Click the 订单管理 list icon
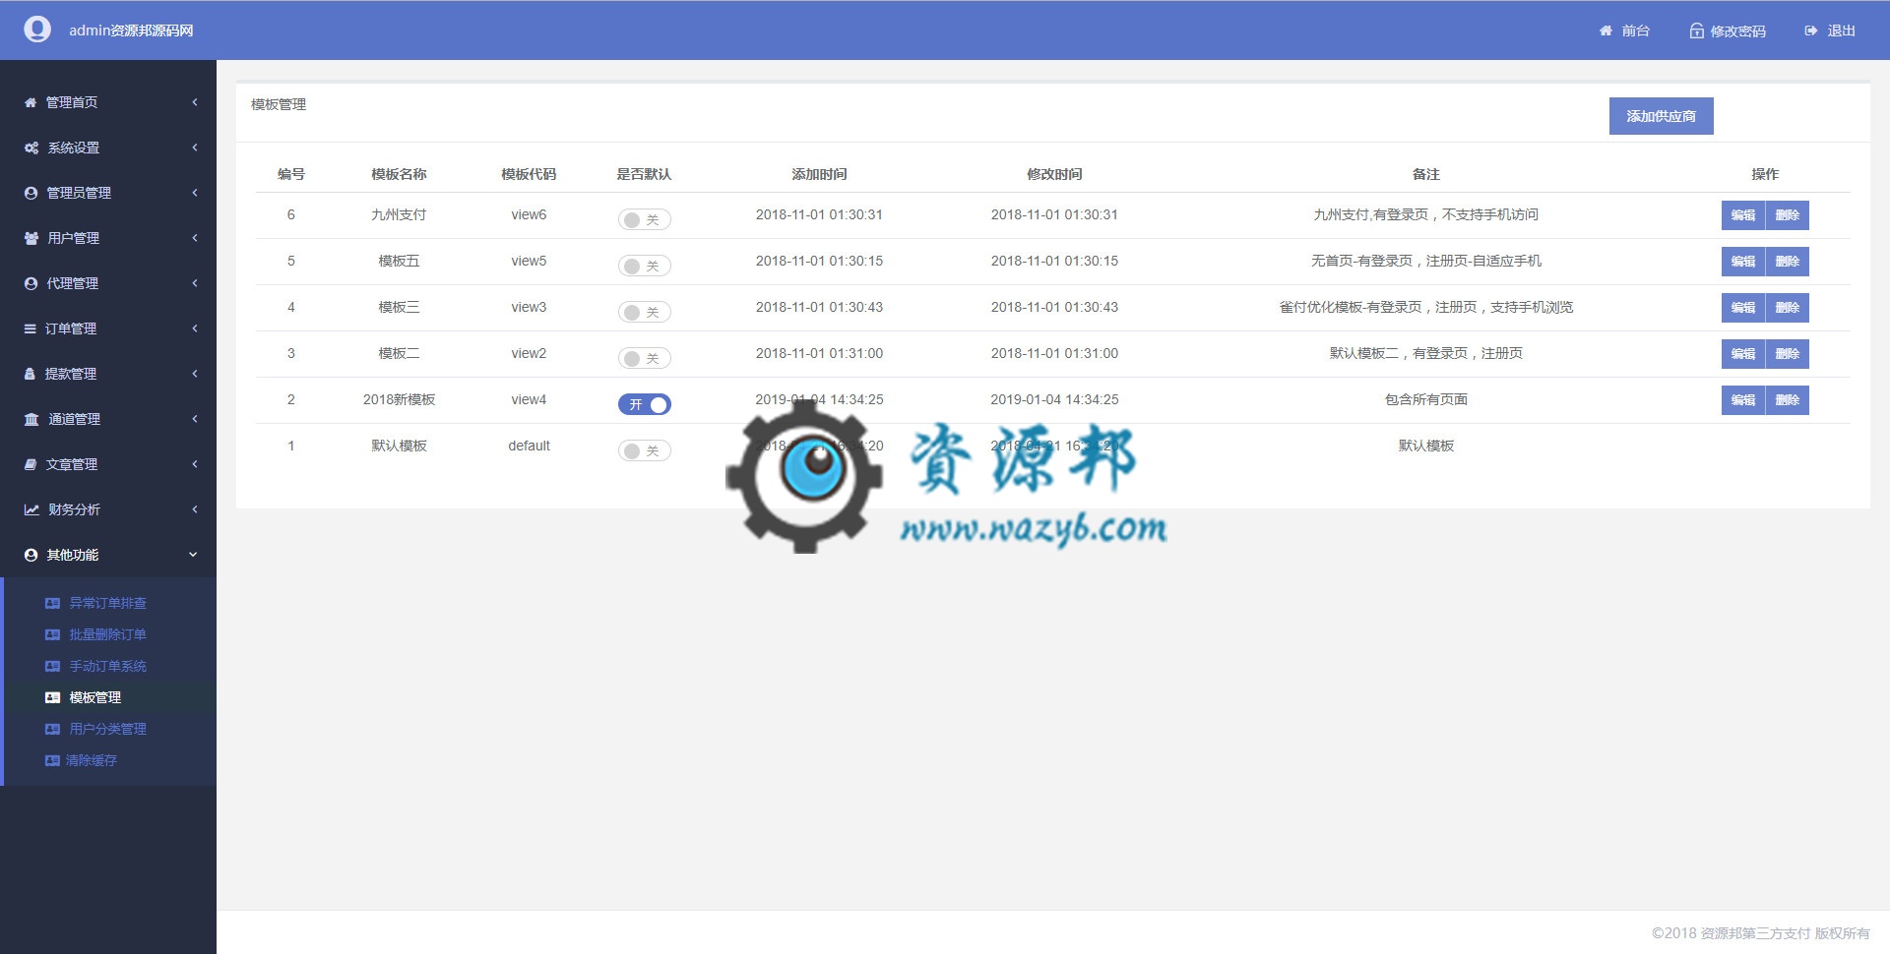1890x954 pixels. point(31,328)
